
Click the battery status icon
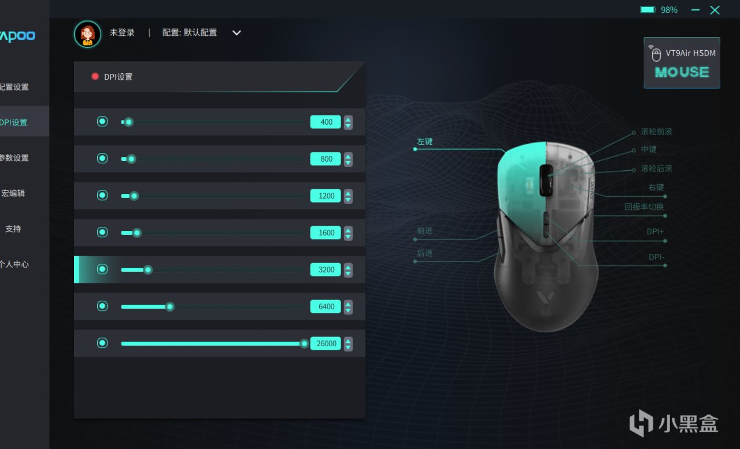coord(647,10)
